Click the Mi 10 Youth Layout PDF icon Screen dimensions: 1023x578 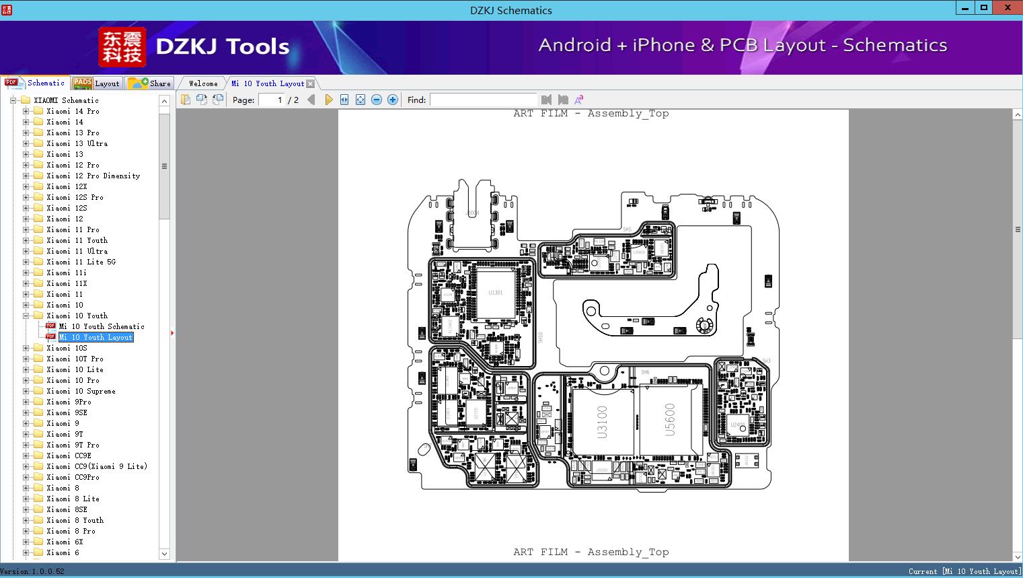[x=50, y=337]
